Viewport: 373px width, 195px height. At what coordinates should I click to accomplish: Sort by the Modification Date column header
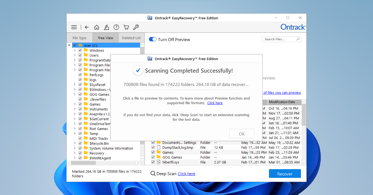tap(285, 102)
